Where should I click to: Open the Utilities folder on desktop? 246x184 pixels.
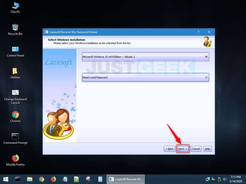[15, 73]
